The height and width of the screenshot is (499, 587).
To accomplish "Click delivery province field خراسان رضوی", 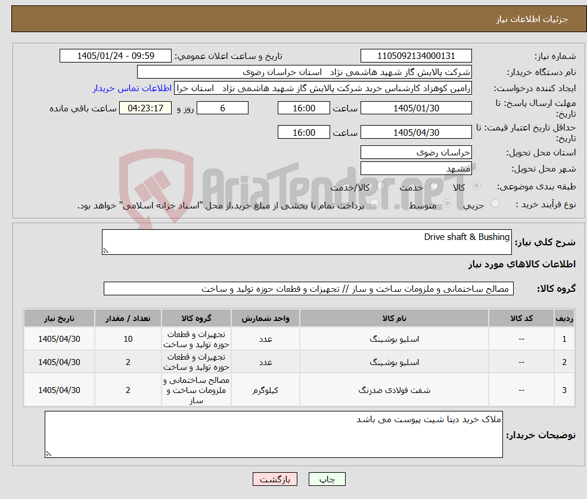I will (x=416, y=152).
